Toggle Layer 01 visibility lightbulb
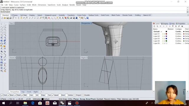 (x=163, y=34)
